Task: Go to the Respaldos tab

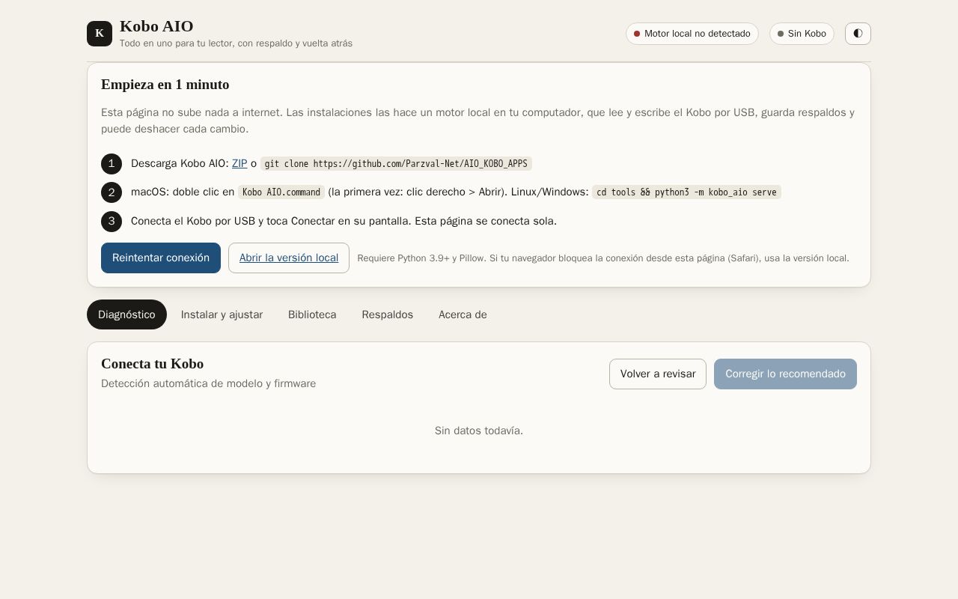Action: pyautogui.click(x=387, y=314)
